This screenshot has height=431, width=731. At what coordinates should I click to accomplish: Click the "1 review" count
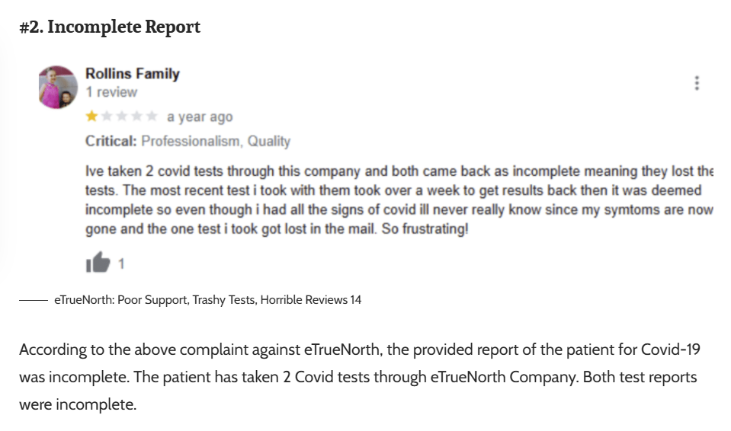click(x=111, y=92)
